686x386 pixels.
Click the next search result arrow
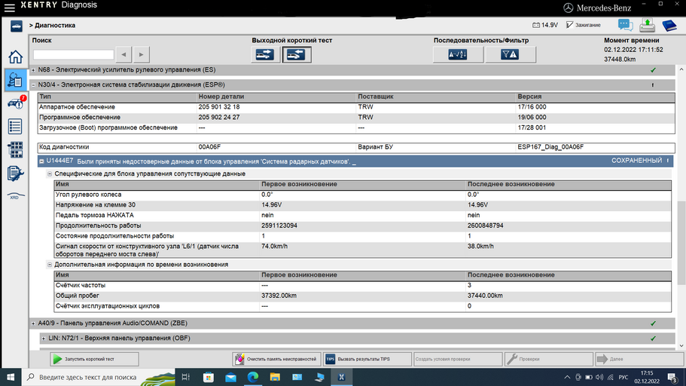pyautogui.click(x=141, y=55)
